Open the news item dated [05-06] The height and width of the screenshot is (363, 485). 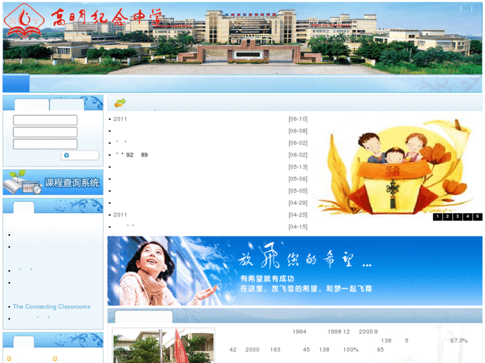[208, 179]
